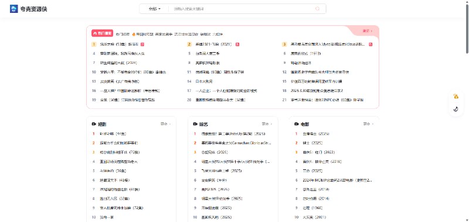Viewport: 469px width, 222px height.
Task: Open hot search item ranked 8
Action: 208,63
